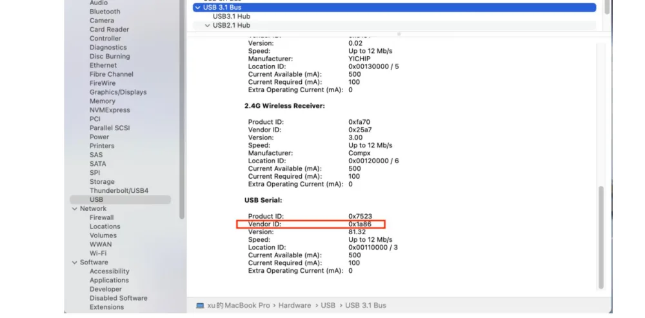Click Product ID value 0x7523
The width and height of the screenshot is (645, 318).
(360, 216)
